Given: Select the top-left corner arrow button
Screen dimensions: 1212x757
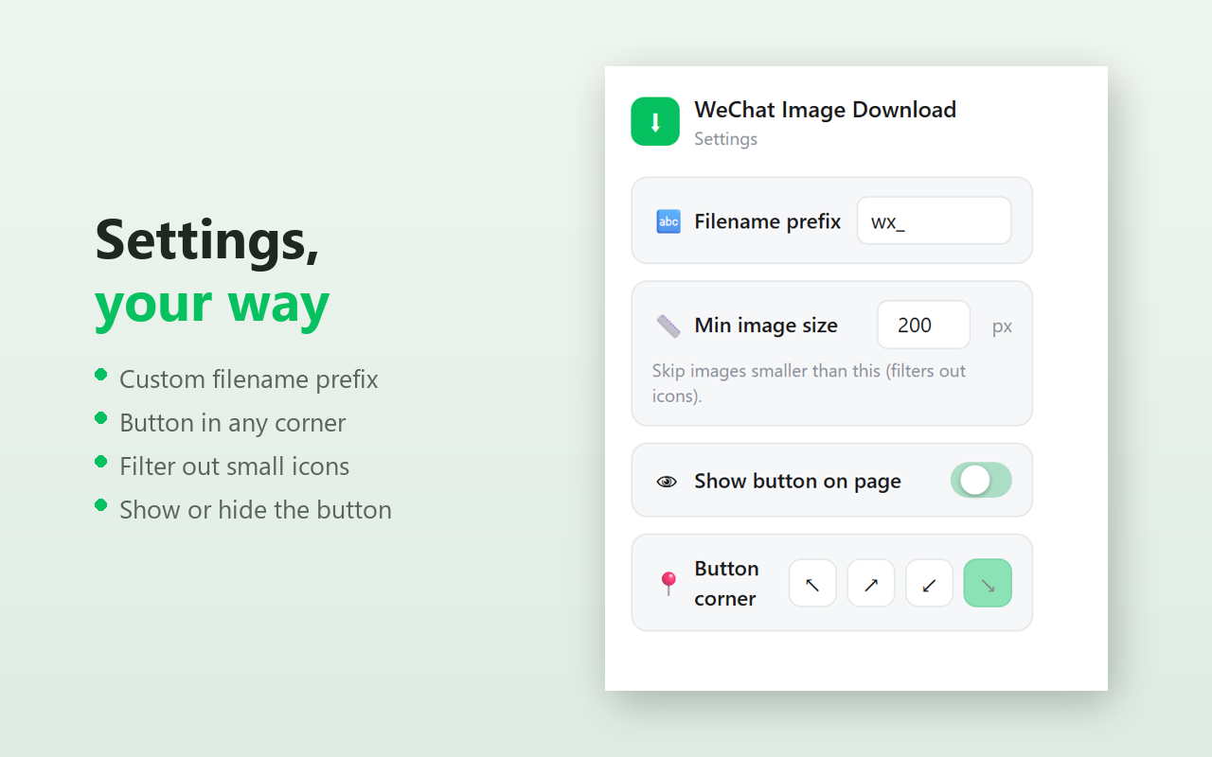Looking at the screenshot, I should pos(812,583).
